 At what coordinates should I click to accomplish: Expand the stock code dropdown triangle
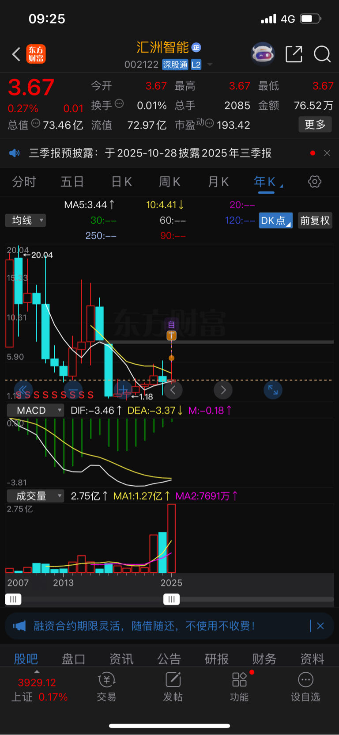tap(210, 65)
